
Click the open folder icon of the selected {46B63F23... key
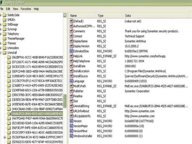9,114
